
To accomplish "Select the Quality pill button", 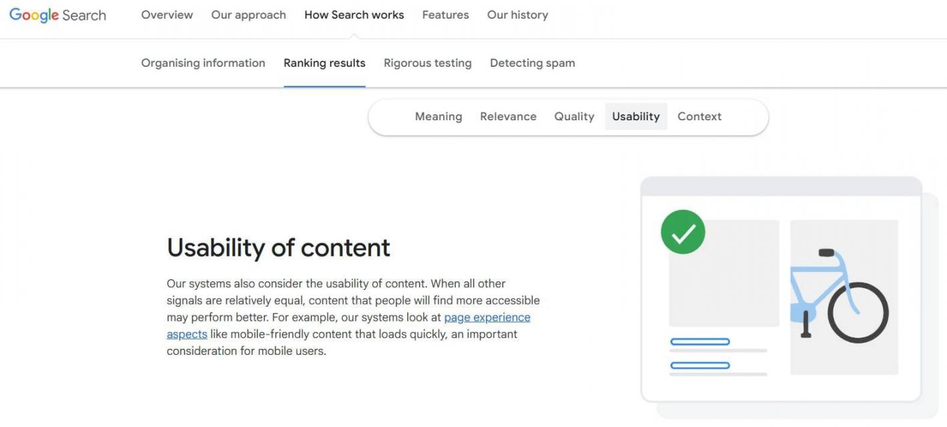I will point(574,116).
